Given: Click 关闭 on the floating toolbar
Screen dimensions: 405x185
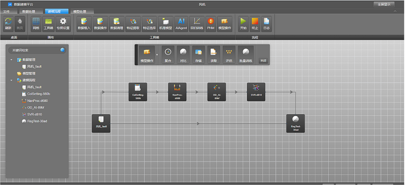Looking at the screenshot, I should coord(263,61).
